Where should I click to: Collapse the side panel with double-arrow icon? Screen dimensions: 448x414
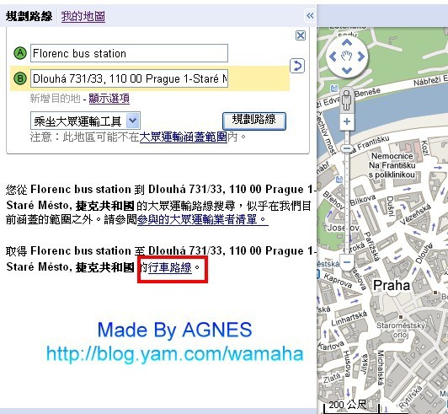coord(310,15)
